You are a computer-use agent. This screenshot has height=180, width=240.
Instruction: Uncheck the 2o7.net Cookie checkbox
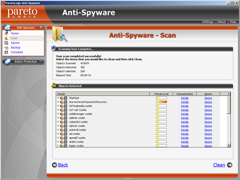click(66, 110)
